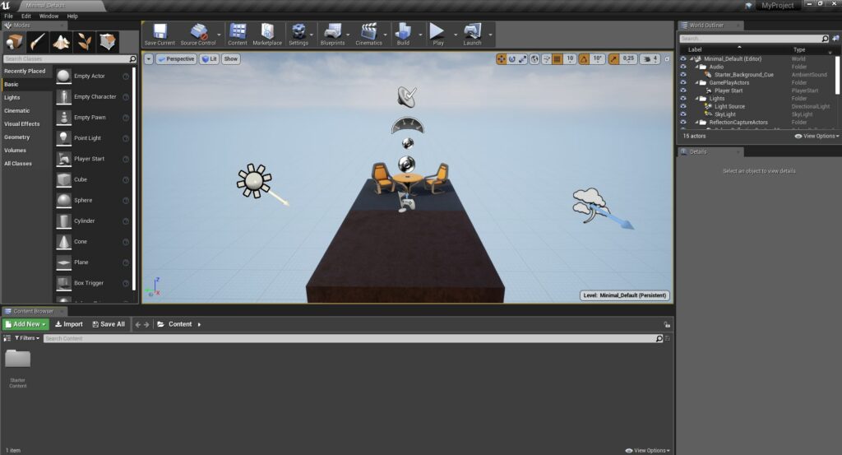This screenshot has width=842, height=455.
Task: Select the rotate gizmo viewport icon
Action: pyautogui.click(x=511, y=59)
